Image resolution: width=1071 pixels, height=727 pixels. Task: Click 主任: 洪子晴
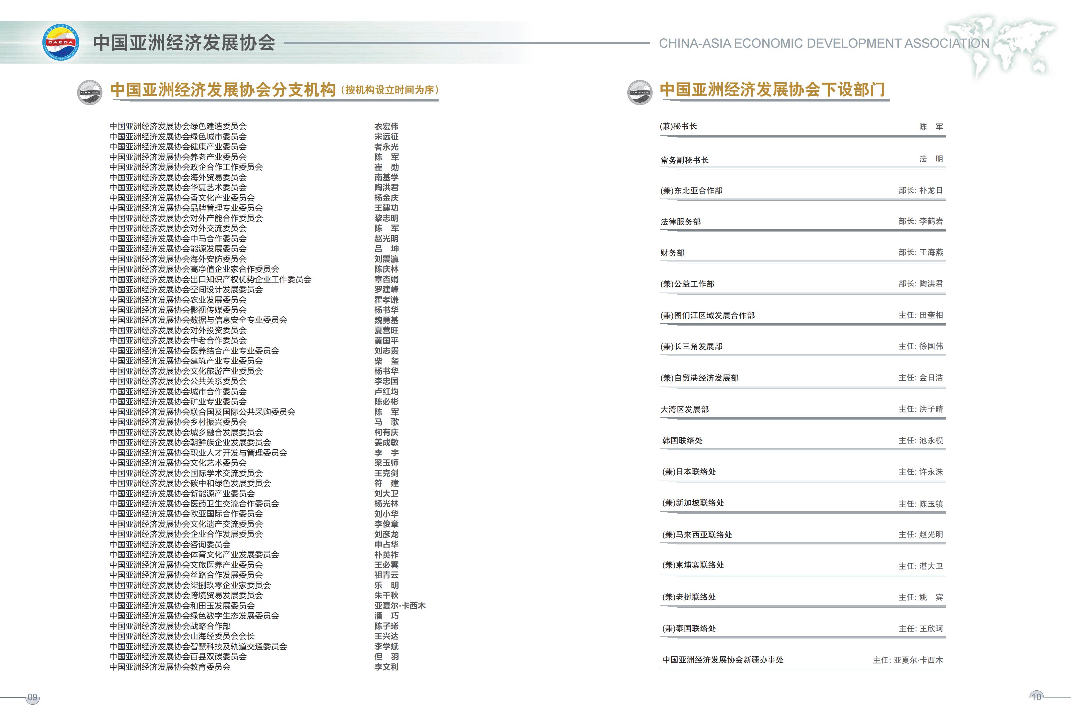pos(921,409)
